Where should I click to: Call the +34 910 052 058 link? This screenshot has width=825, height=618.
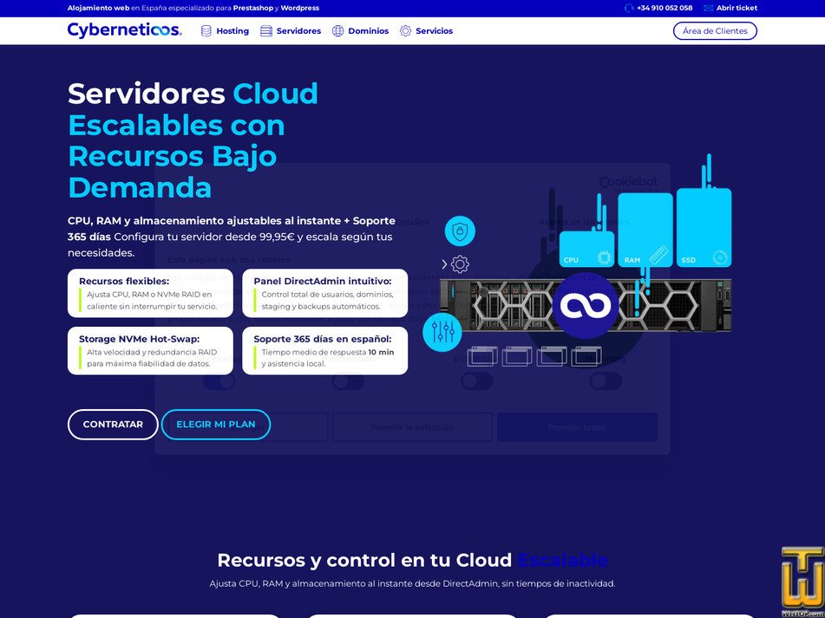tap(664, 8)
